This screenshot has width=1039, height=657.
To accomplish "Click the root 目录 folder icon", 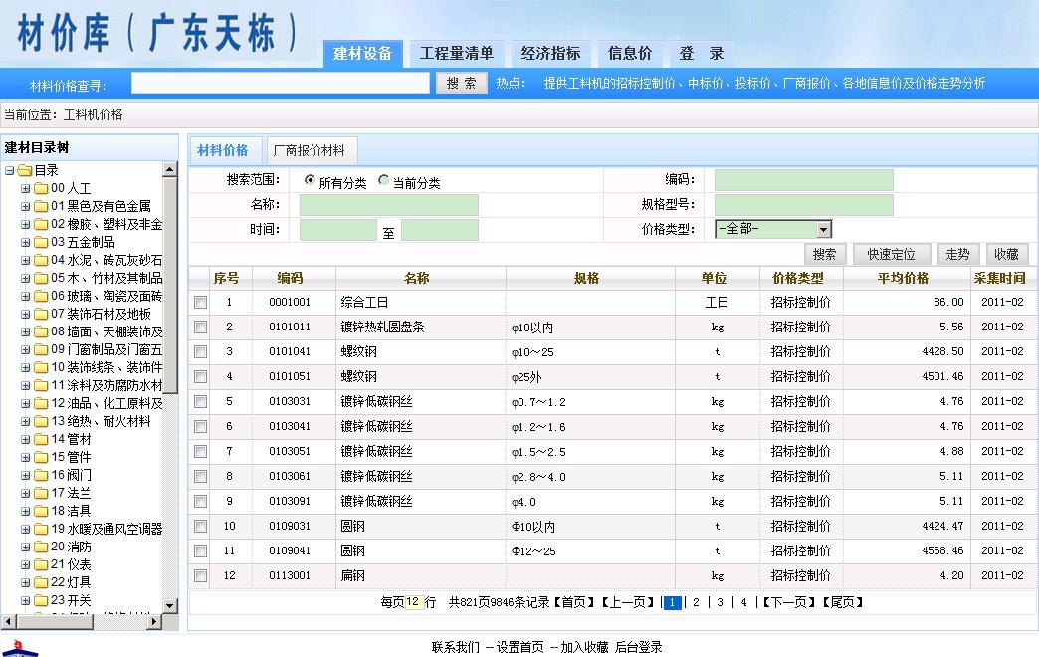I will click(x=24, y=170).
